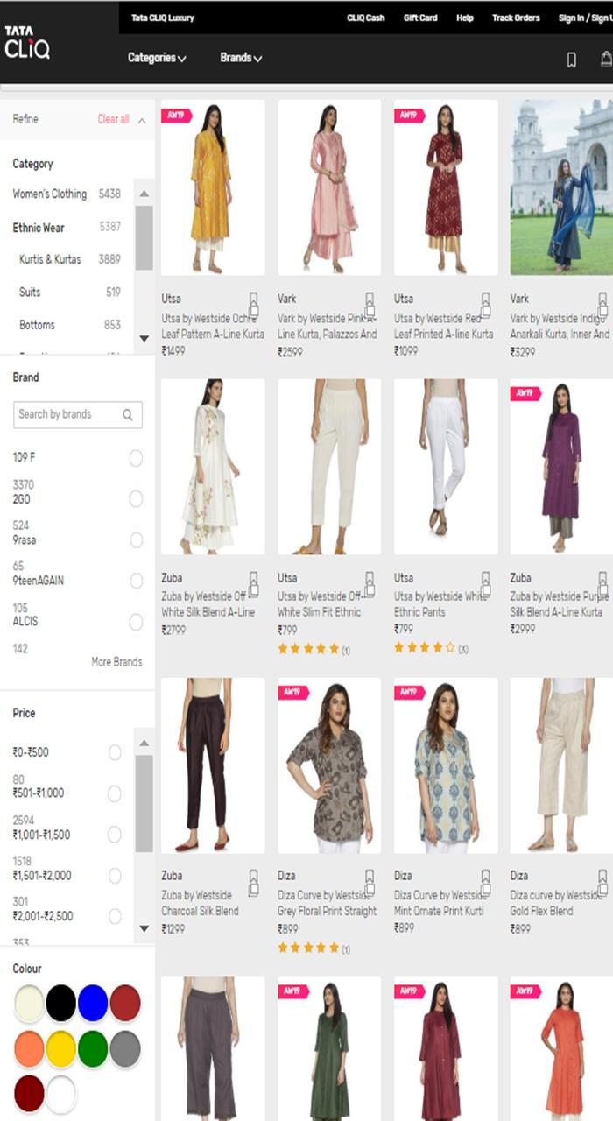Select the 2GO brand radio button

(136, 498)
